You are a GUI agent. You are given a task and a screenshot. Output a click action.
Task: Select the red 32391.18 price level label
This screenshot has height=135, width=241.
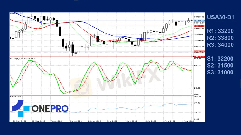pyautogui.click(x=199, y=26)
